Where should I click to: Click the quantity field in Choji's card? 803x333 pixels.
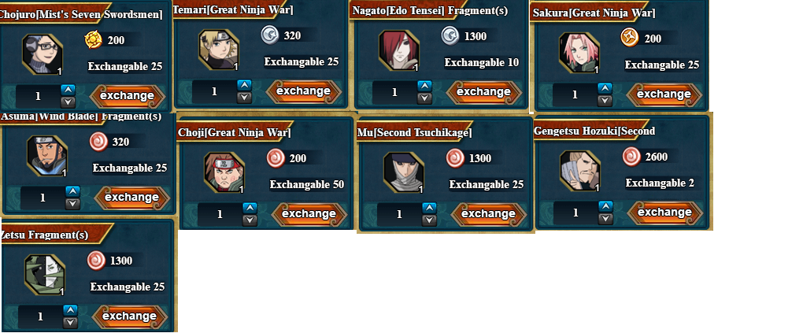[220, 214]
